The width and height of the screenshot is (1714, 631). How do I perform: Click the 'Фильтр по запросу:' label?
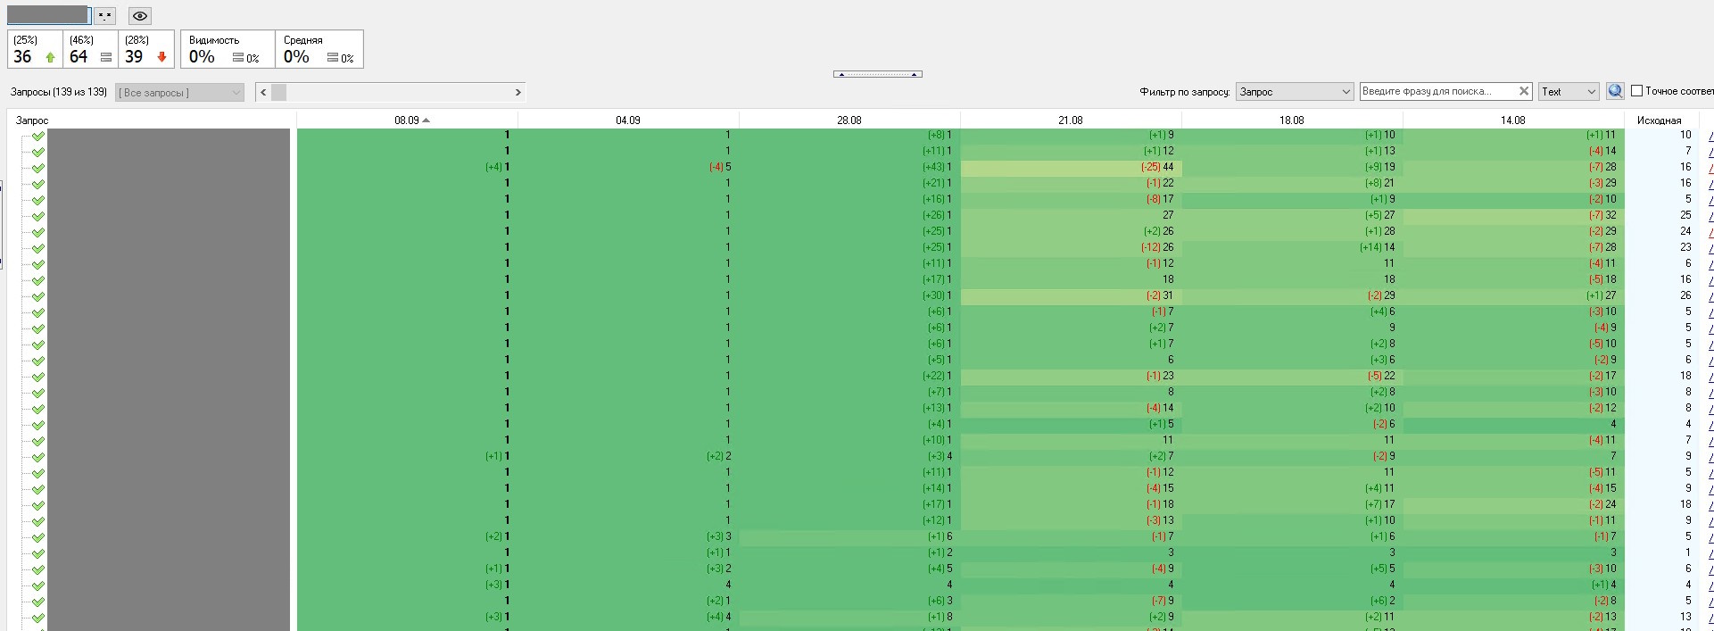pyautogui.click(x=1185, y=92)
